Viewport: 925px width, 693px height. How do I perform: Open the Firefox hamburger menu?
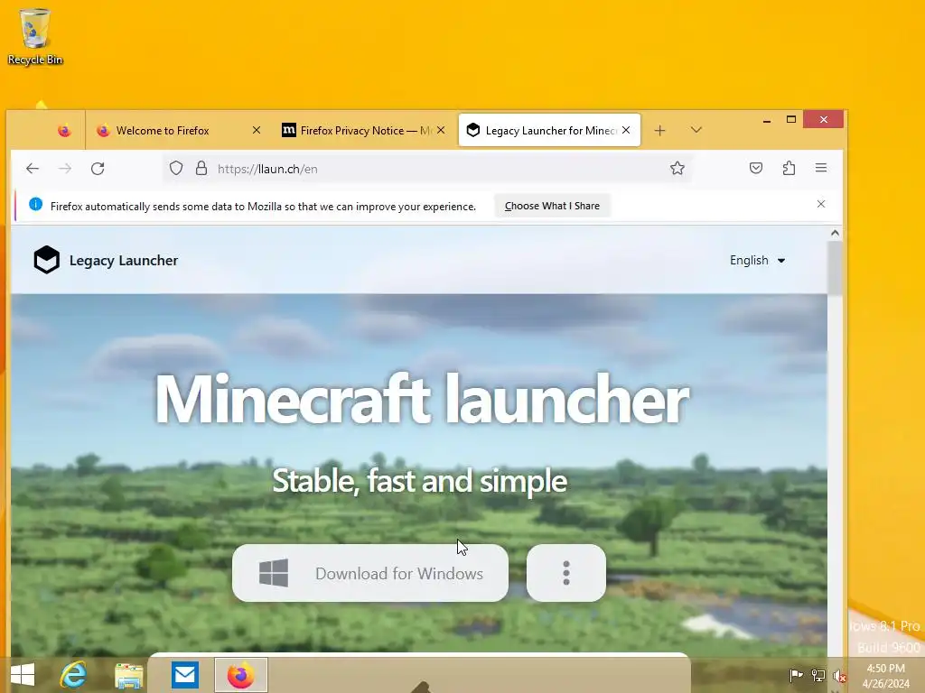820,169
